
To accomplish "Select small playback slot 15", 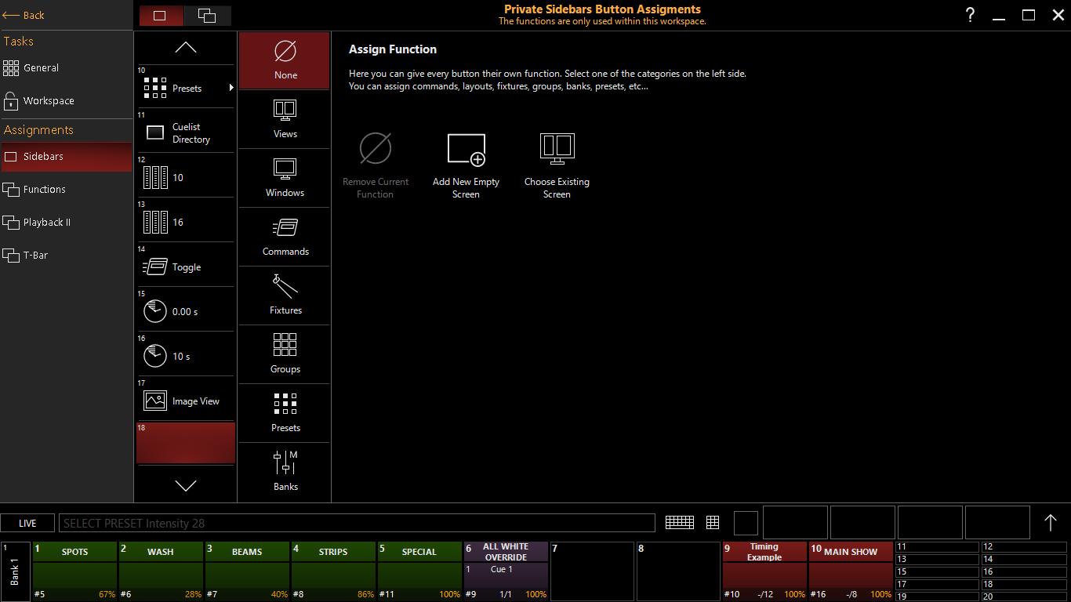I will 937,572.
